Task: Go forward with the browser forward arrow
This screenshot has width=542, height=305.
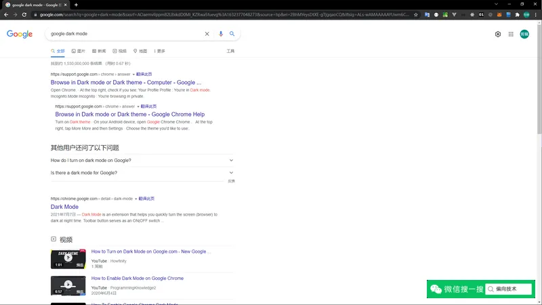Action: pos(15,14)
